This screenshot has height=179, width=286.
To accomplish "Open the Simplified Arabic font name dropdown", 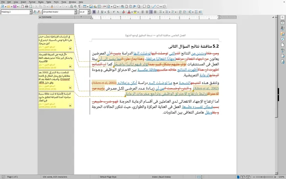I will [75, 12].
